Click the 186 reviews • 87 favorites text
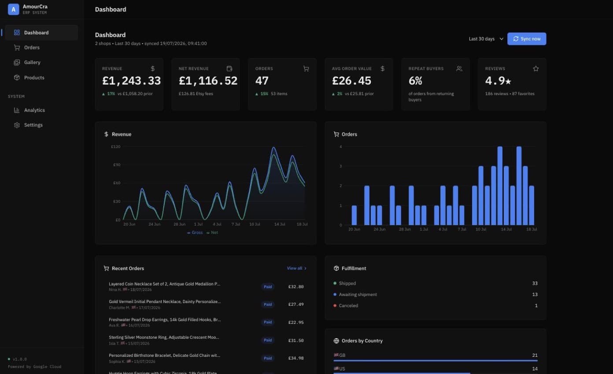The width and height of the screenshot is (613, 374). click(510, 94)
